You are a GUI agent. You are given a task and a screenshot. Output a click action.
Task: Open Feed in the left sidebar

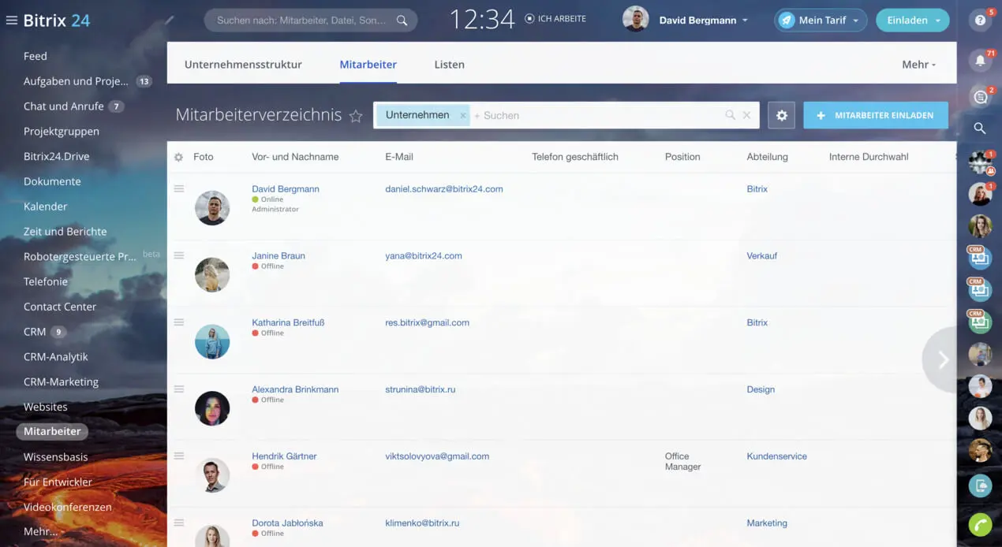tap(36, 56)
